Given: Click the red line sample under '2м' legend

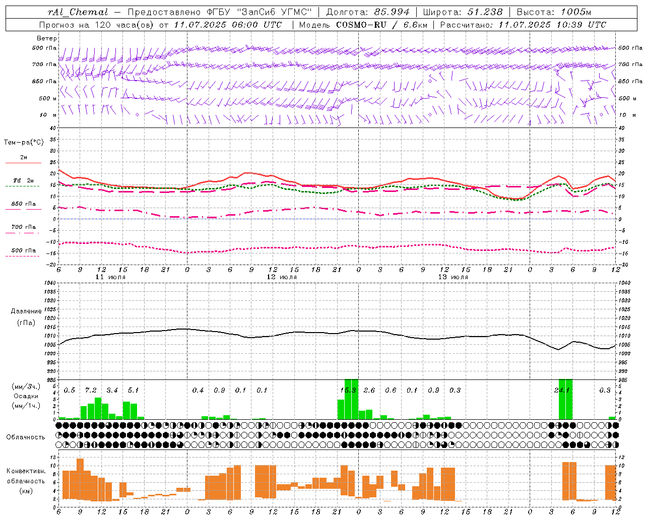Looking at the screenshot, I should pos(23,163).
